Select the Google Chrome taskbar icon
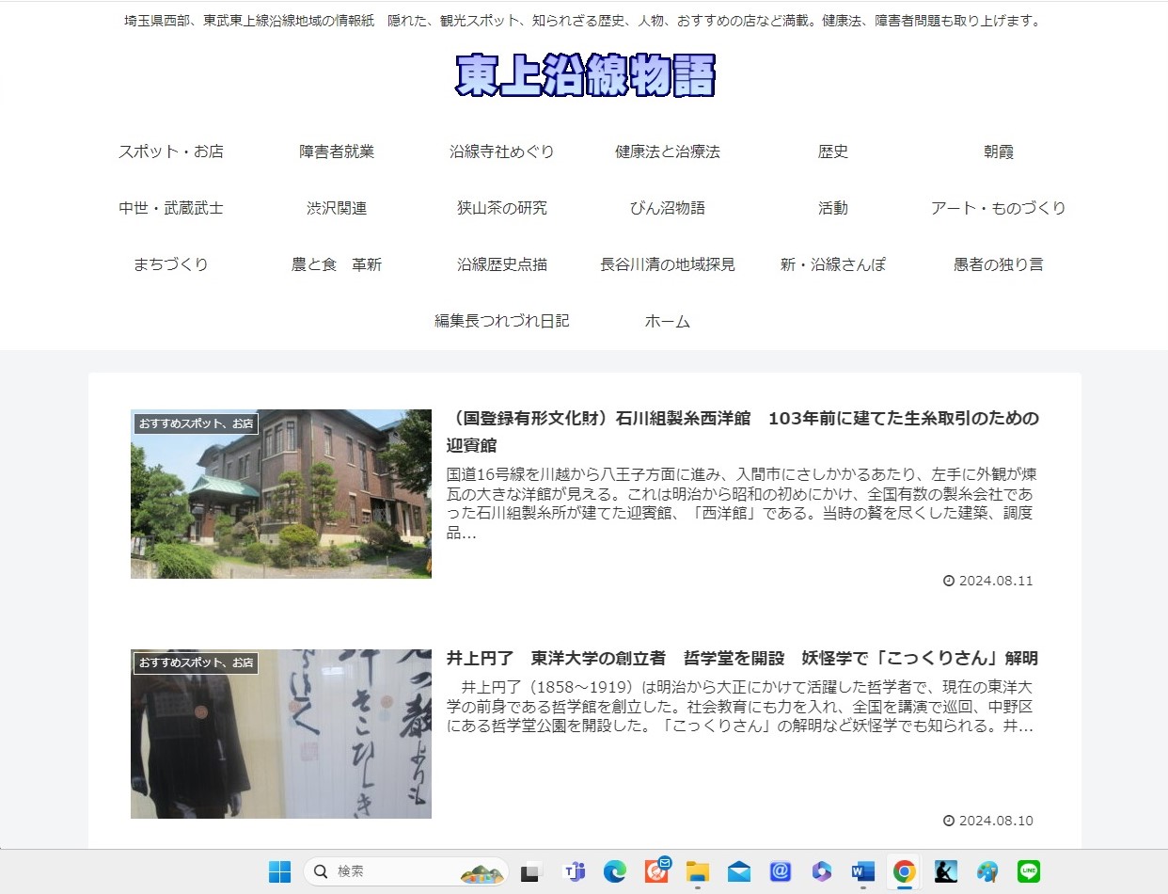This screenshot has height=894, width=1168. (905, 872)
